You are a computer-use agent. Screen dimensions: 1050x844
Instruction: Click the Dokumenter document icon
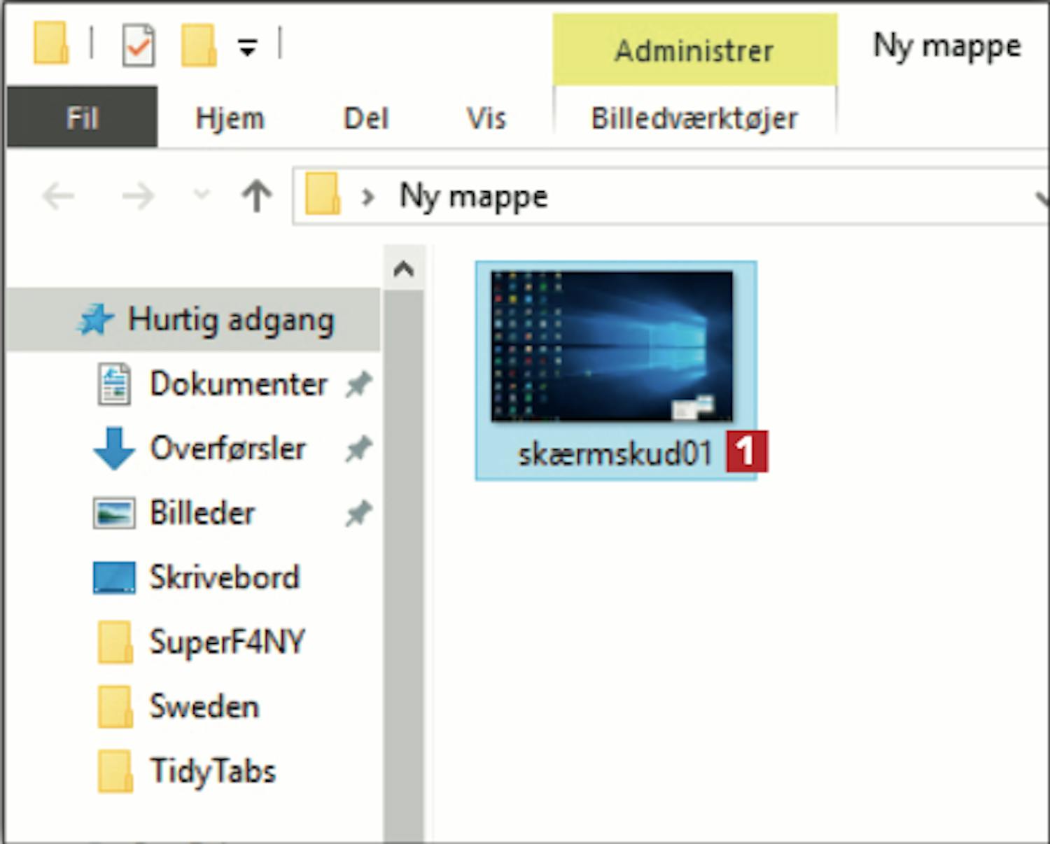[x=113, y=384]
